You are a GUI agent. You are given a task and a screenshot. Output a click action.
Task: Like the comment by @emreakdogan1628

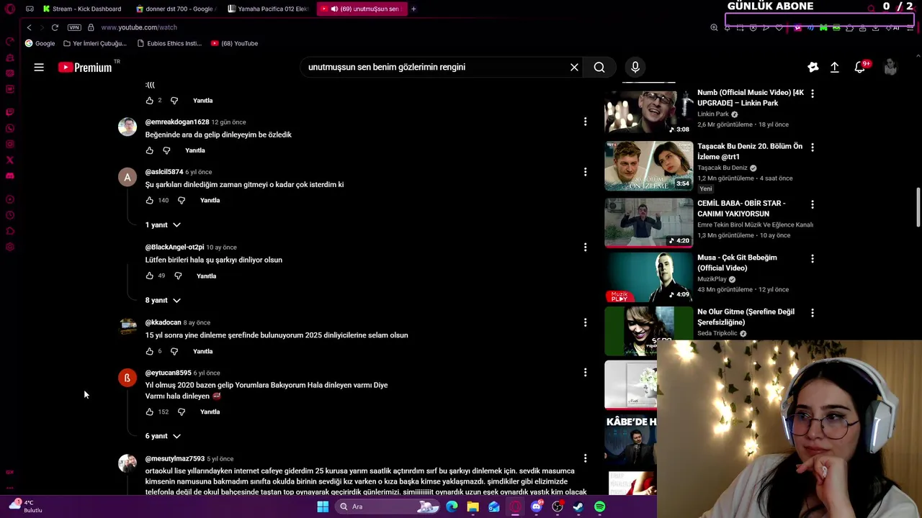(x=150, y=150)
